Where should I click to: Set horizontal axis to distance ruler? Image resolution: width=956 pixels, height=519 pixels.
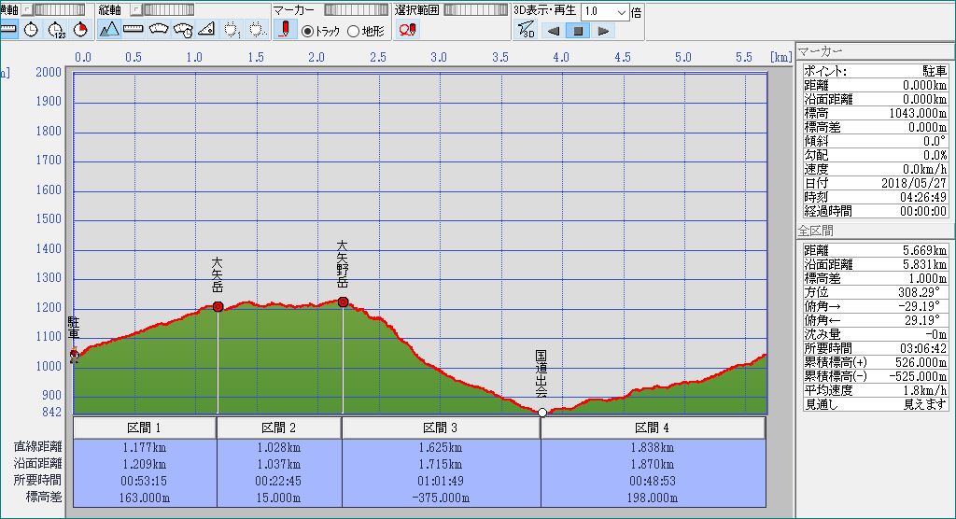click(7, 29)
